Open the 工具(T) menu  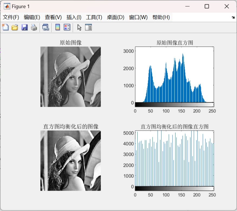tap(94, 17)
